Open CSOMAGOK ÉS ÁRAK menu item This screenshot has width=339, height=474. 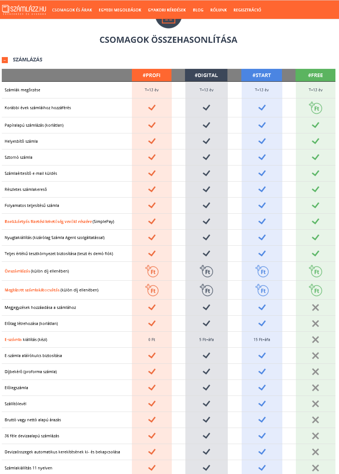[x=72, y=10]
